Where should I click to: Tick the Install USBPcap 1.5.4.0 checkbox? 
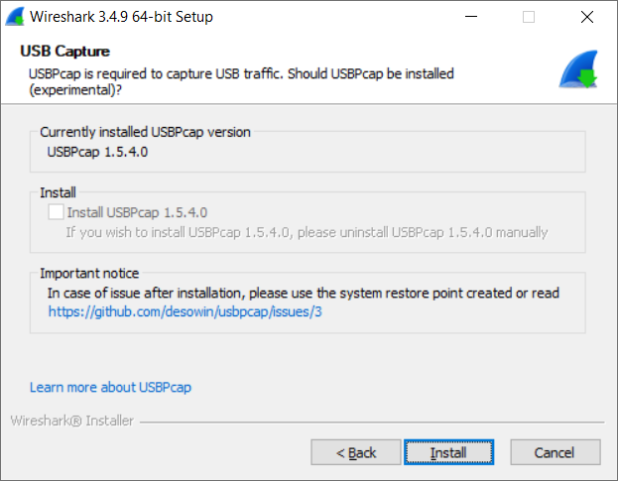56,212
